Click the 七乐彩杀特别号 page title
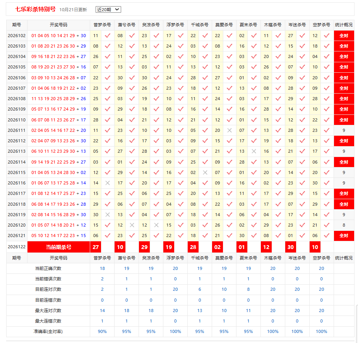This screenshot has height=343, width=358. click(x=35, y=9)
